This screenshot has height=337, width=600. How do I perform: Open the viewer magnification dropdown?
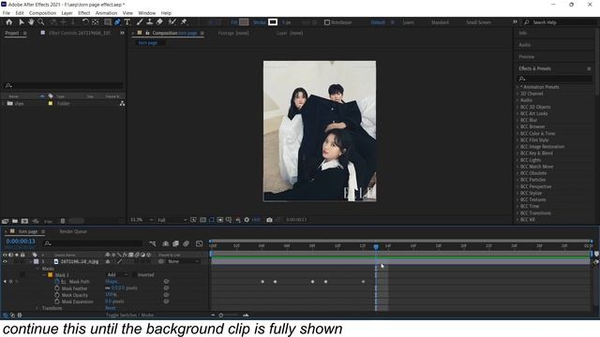point(142,220)
